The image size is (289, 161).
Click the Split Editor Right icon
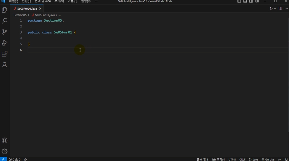click(280, 9)
